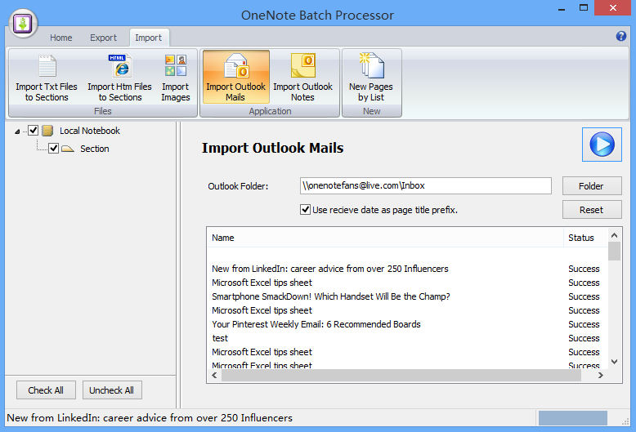636x432 pixels.
Task: Select 'Your Pinterest Weekly Email' row
Action: pyautogui.click(x=407, y=324)
